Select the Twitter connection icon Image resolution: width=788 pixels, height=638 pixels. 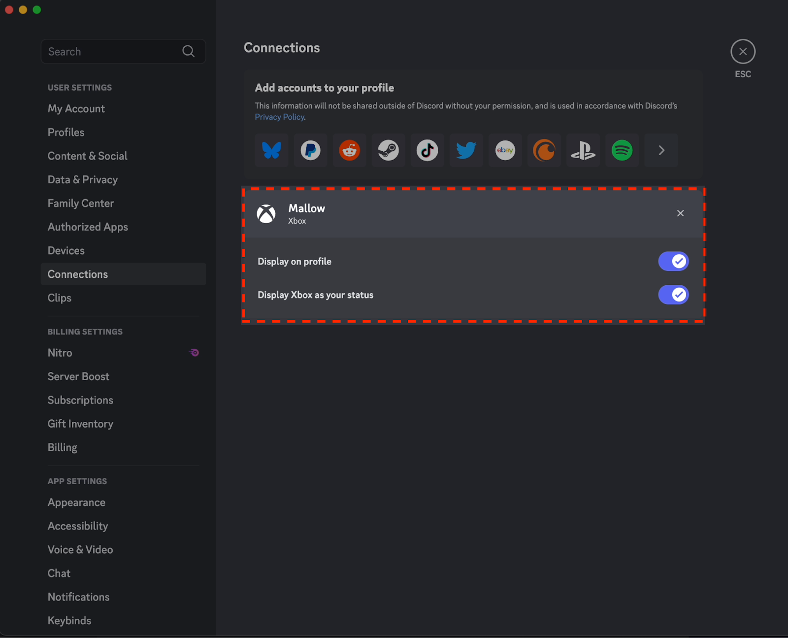click(x=466, y=150)
